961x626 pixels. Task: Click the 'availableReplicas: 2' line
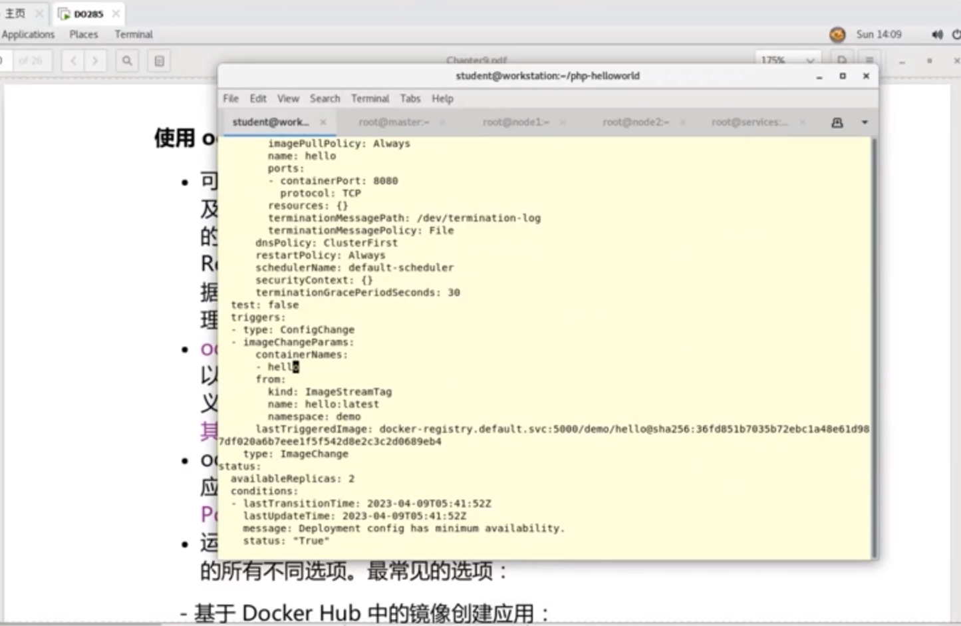[293, 479]
